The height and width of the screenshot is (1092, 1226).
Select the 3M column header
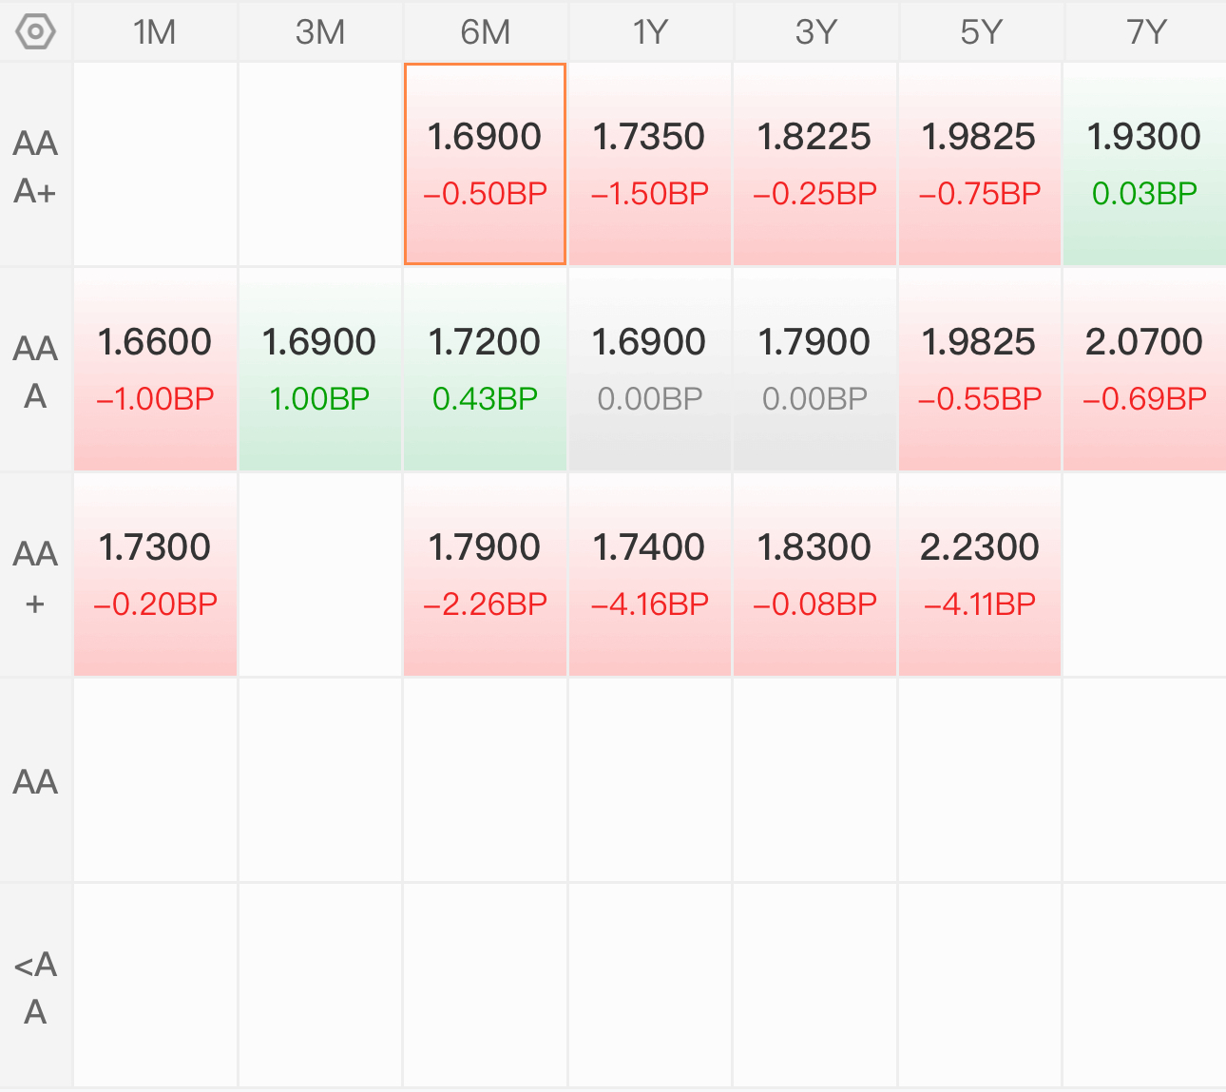320,32
